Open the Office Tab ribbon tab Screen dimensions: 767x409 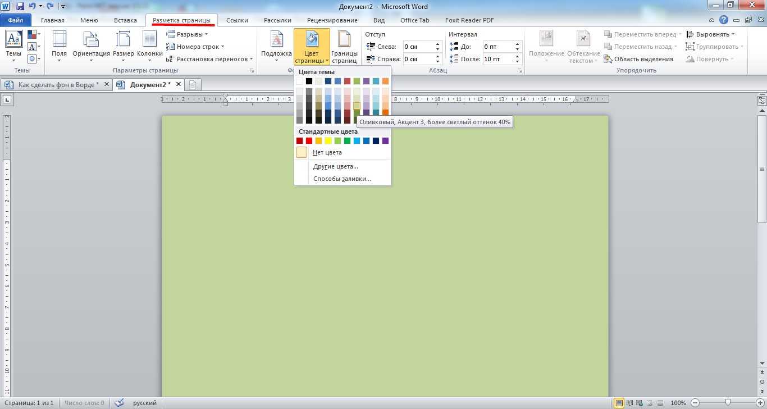tap(415, 20)
